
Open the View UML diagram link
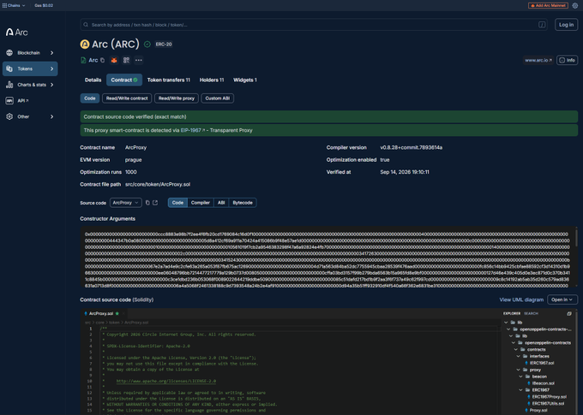tap(521, 299)
